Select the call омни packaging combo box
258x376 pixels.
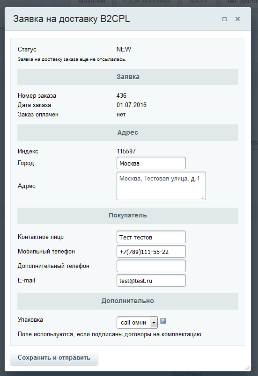tap(137, 323)
